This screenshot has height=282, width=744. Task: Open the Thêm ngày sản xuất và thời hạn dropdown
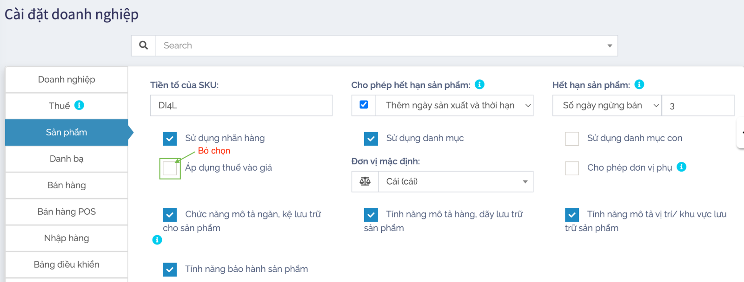click(453, 106)
